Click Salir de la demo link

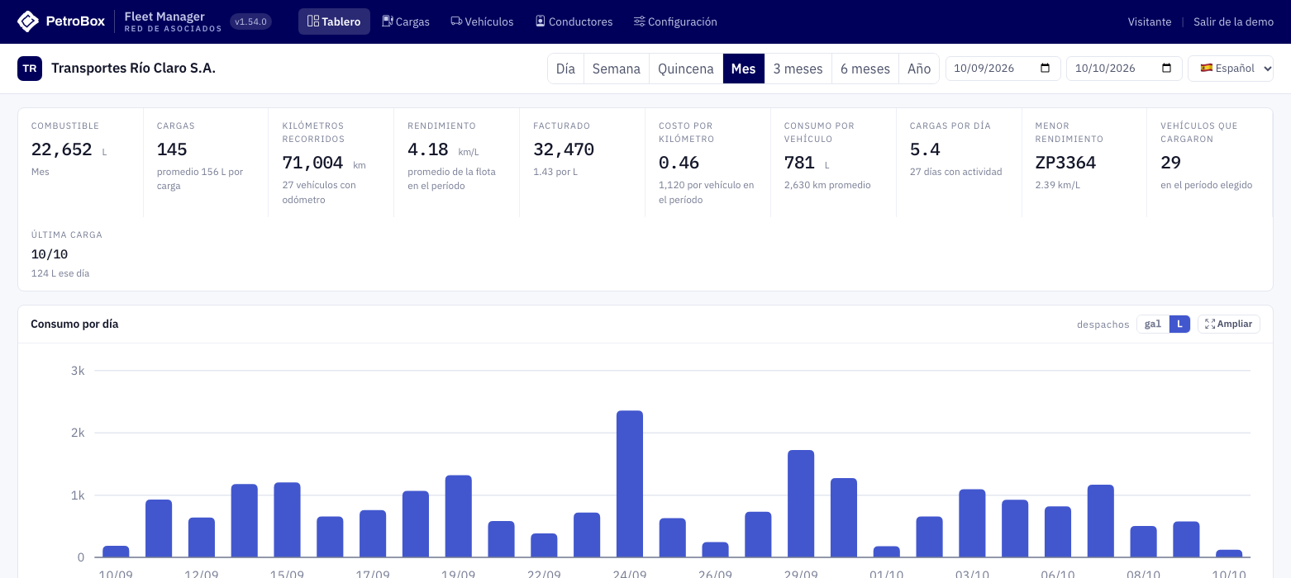click(x=1233, y=21)
